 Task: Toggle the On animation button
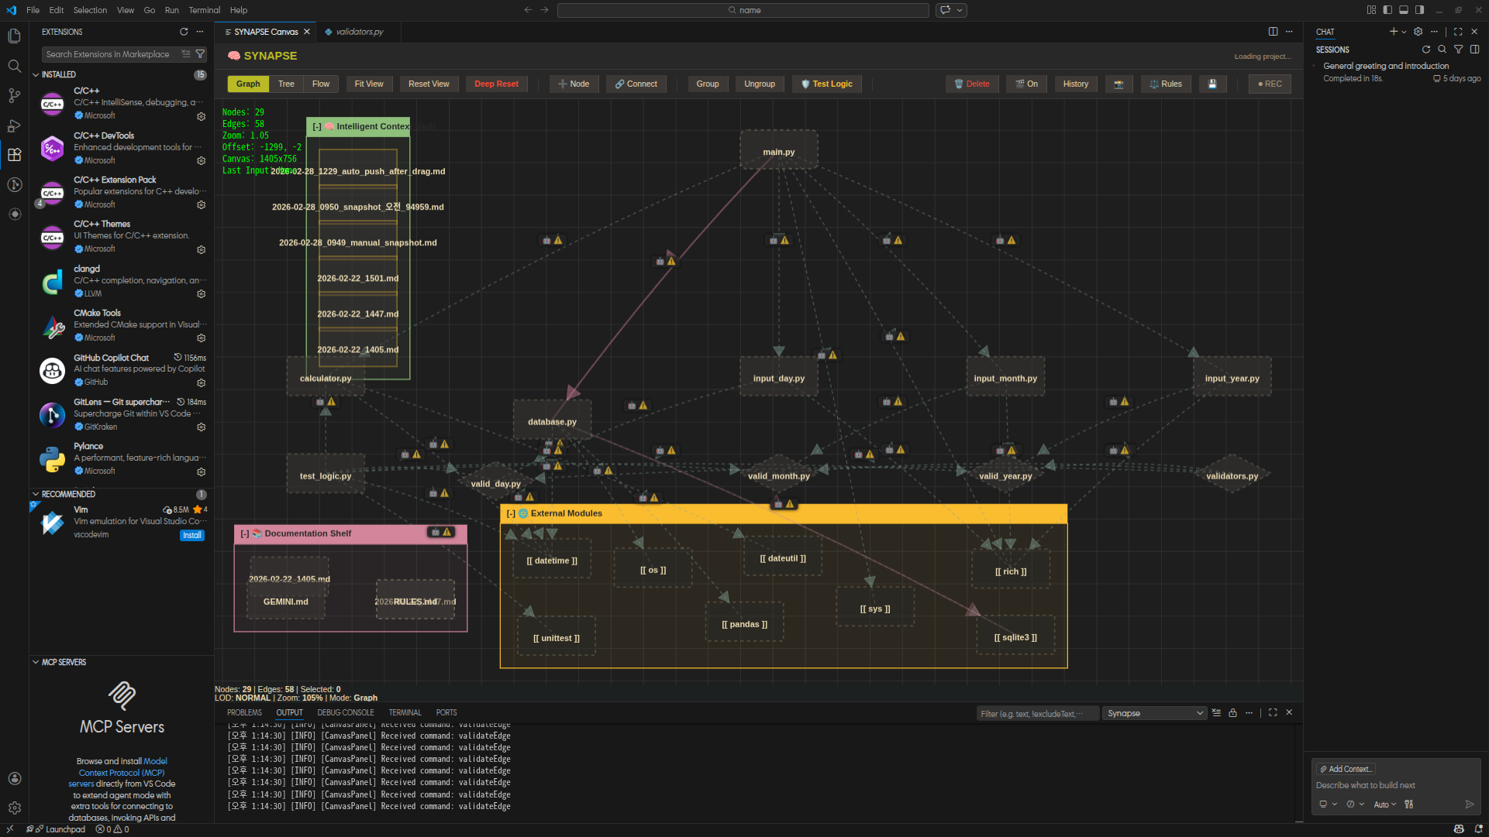1026,84
